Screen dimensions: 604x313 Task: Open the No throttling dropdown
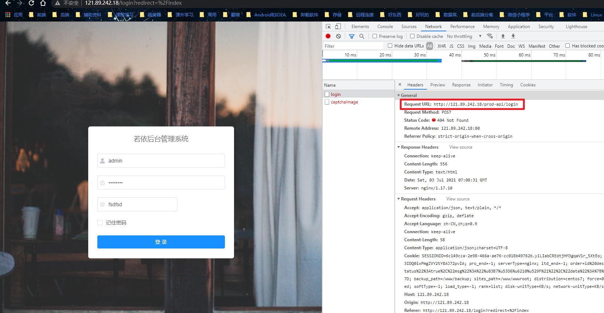click(x=464, y=36)
